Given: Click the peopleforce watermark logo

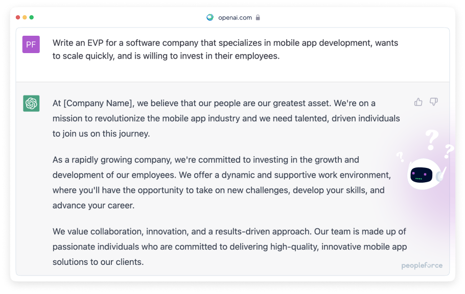Looking at the screenshot, I should pyautogui.click(x=422, y=265).
